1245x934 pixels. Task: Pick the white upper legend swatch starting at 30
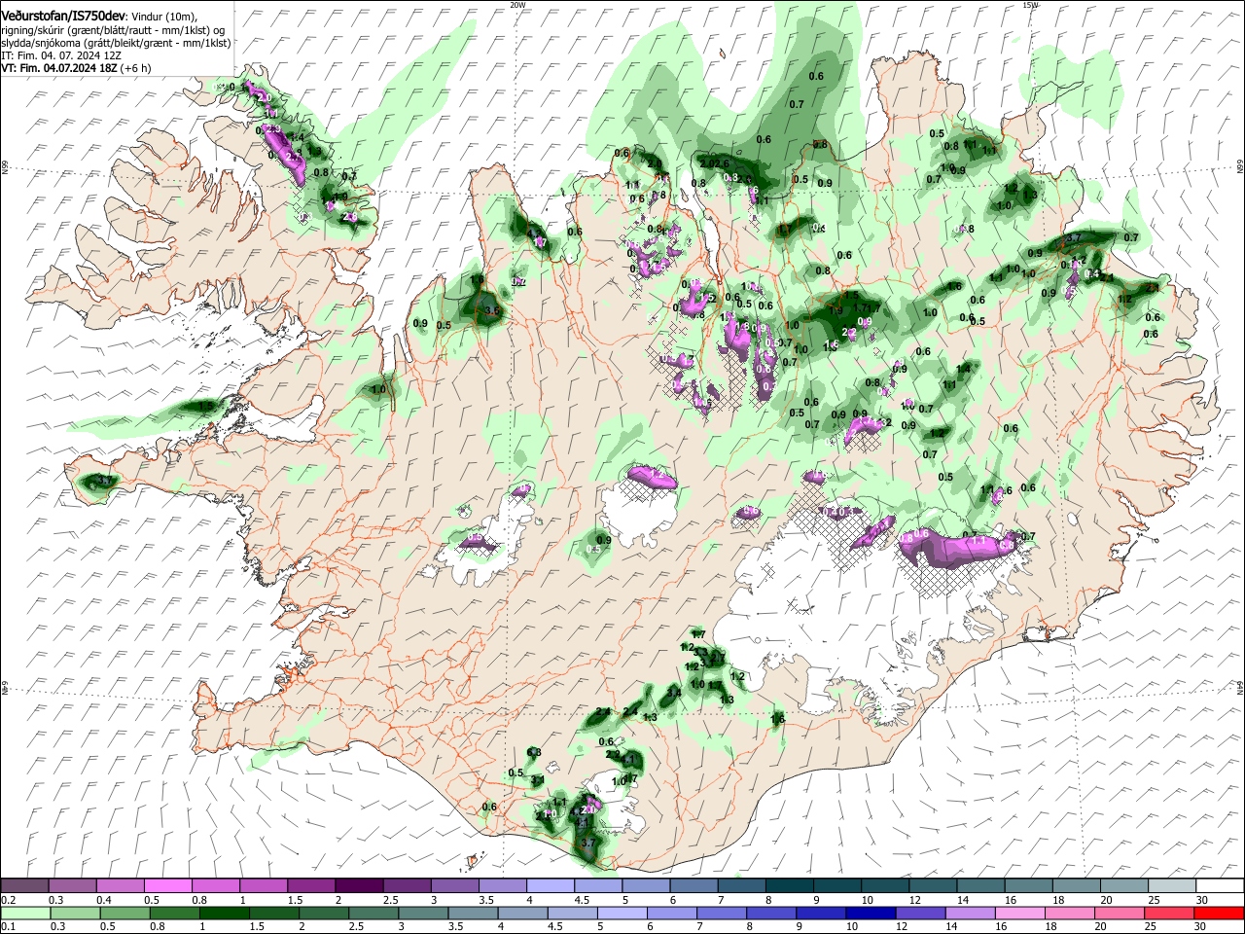(x=1219, y=886)
